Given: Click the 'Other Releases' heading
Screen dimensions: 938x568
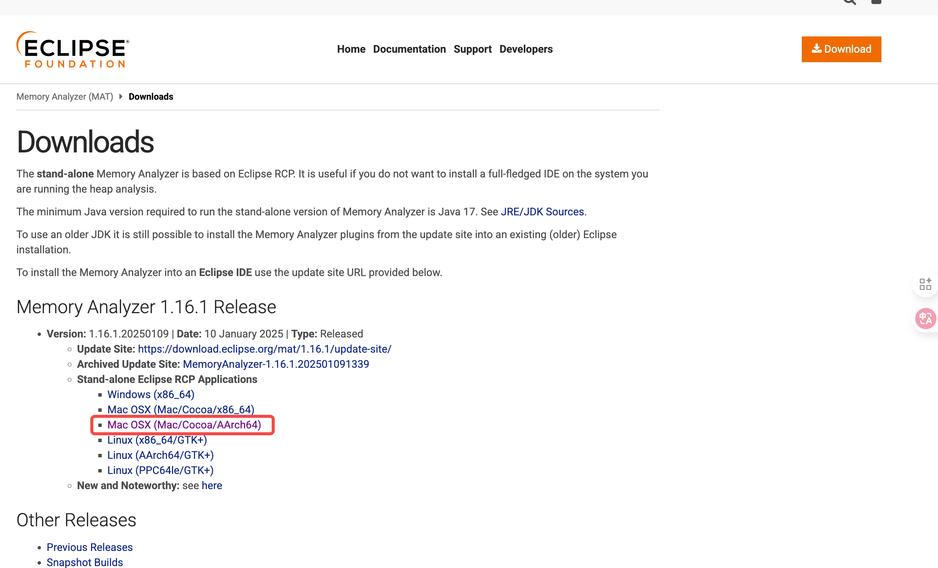Looking at the screenshot, I should coord(76,520).
